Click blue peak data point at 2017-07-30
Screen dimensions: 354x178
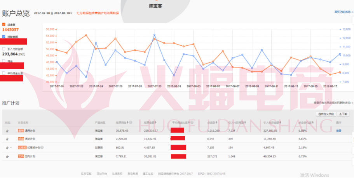[154, 35]
